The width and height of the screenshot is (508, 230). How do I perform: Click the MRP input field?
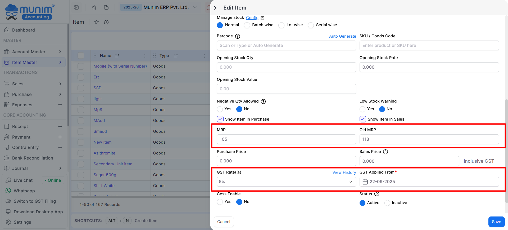click(286, 139)
